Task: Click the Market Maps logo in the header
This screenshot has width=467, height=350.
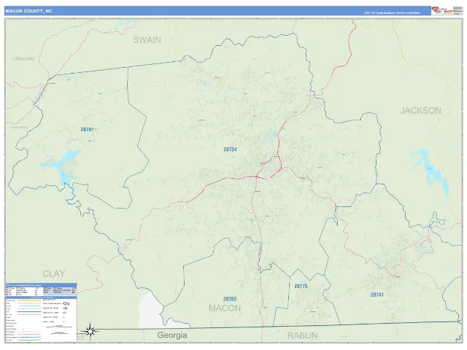Action: pyautogui.click(x=442, y=11)
